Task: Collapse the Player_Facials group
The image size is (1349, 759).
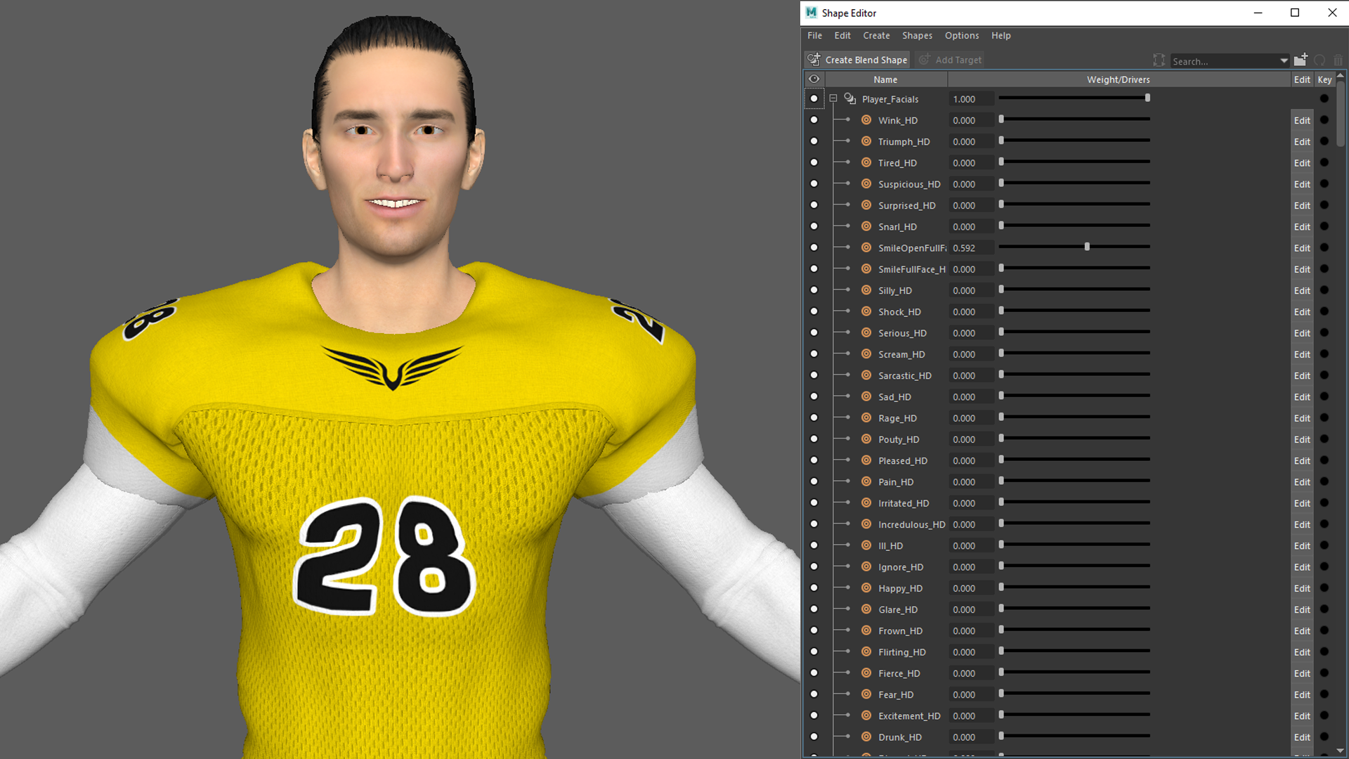Action: (833, 99)
